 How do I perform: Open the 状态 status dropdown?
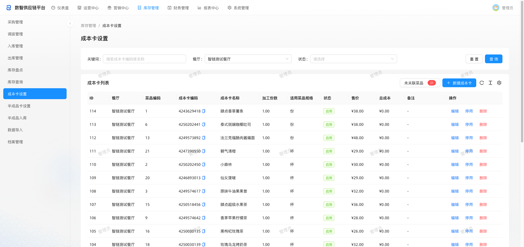353,59
